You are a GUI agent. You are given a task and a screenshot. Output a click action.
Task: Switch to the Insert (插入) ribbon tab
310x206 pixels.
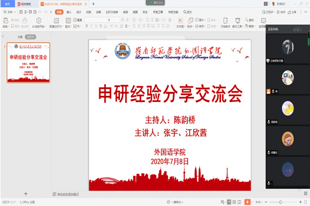click(x=69, y=11)
